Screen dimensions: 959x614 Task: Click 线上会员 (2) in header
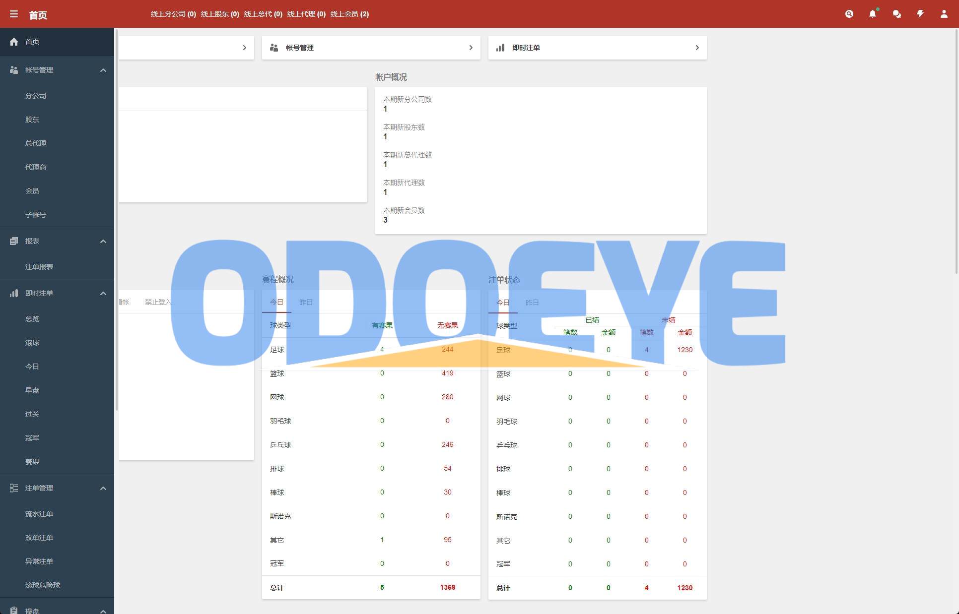(x=349, y=14)
